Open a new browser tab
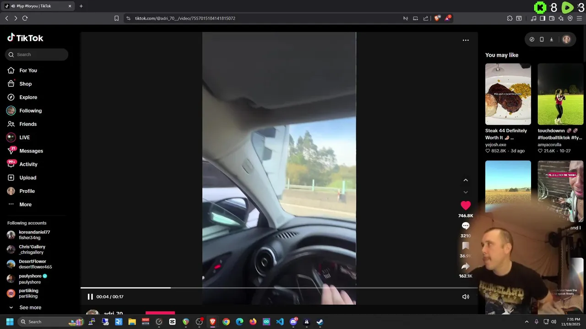 (81, 6)
